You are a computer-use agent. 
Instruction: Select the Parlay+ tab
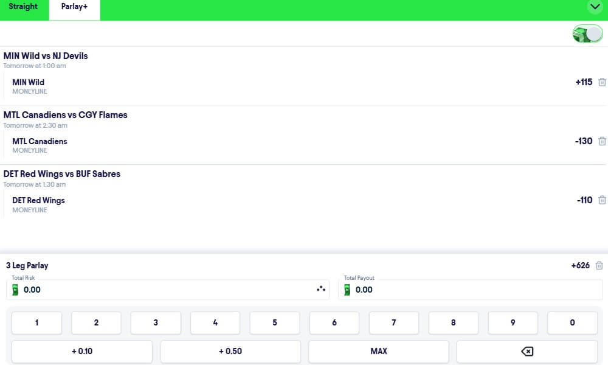tap(74, 6)
